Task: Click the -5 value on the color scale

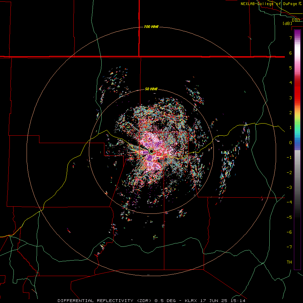Action: (x=289, y=217)
